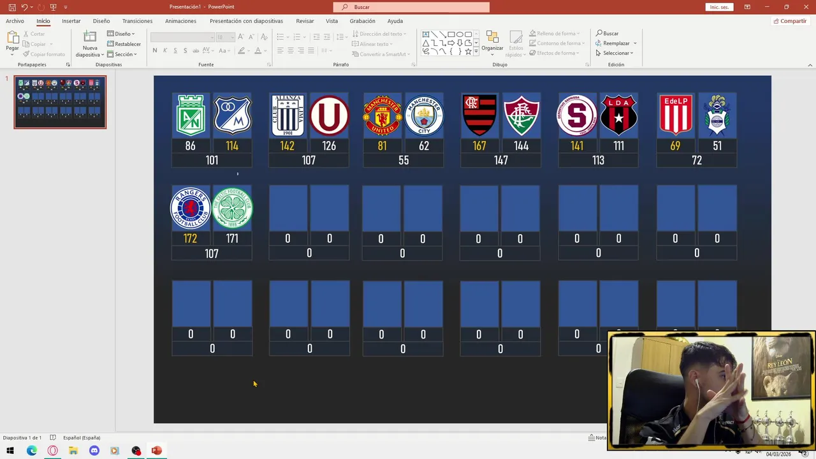Toggle italic (K) formatting
Viewport: 816px width, 459px height.
point(165,50)
